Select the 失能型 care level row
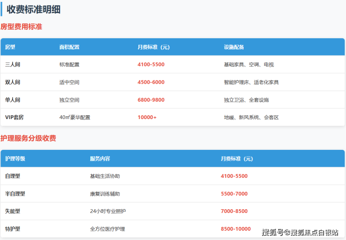Screen dimensions: 346x240 13,211
